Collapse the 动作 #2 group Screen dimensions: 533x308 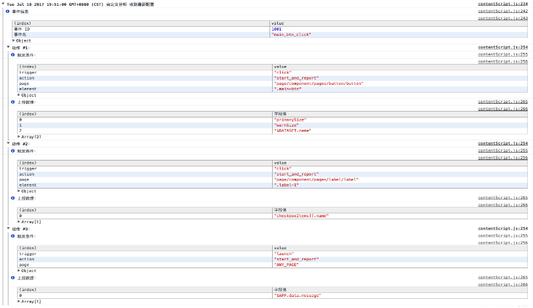9,144
